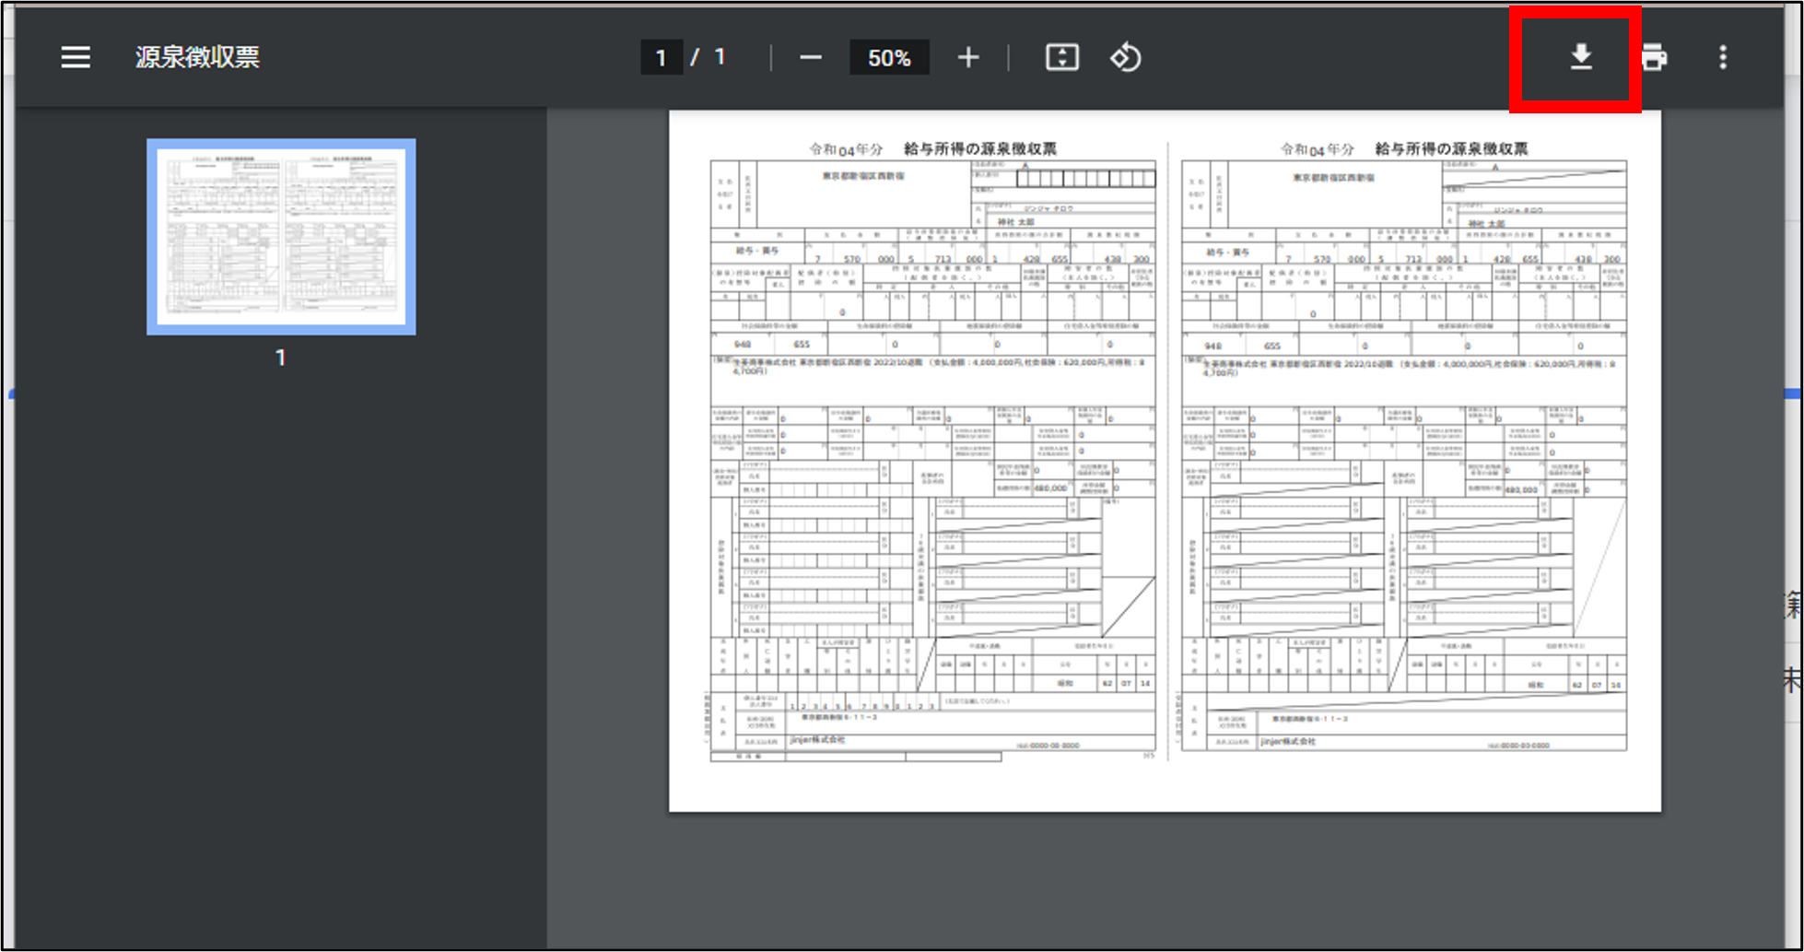This screenshot has width=1804, height=952.
Task: Rotate the document counterclockwise
Action: 1125,58
